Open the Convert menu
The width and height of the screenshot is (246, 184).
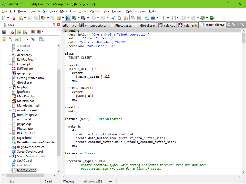click(x=117, y=11)
